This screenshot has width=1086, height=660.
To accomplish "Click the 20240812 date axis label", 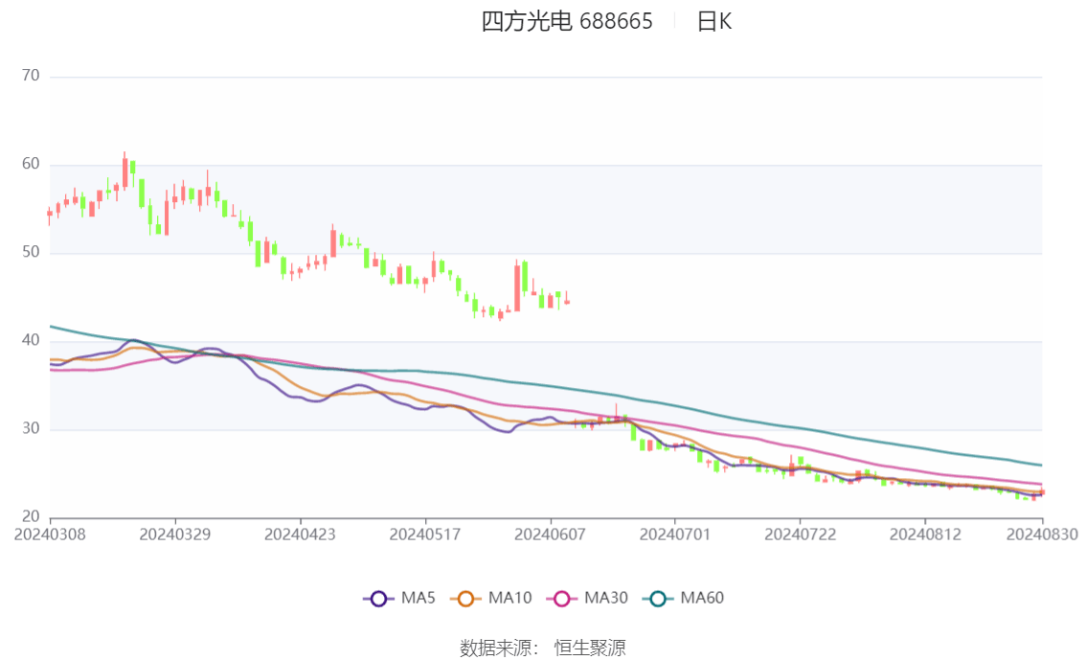I will point(925,535).
